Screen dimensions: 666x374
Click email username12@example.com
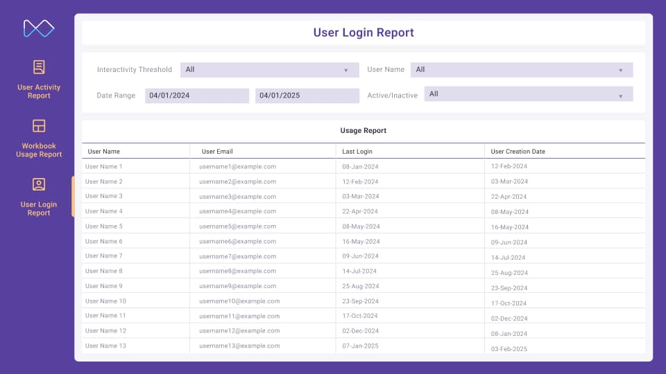click(239, 331)
